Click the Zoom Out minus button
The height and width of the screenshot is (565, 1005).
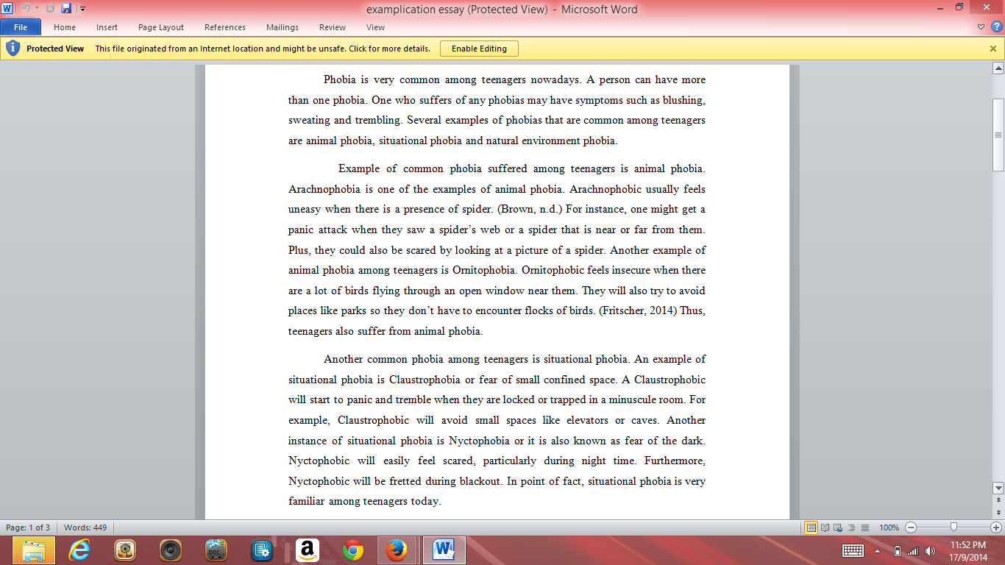pyautogui.click(x=911, y=527)
